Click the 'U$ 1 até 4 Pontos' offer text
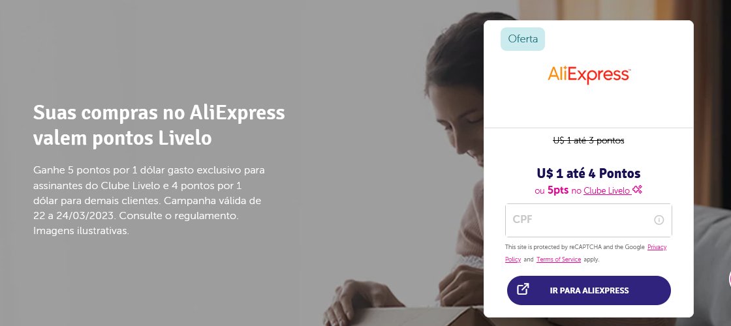Image resolution: width=731 pixels, height=326 pixels. coord(589,173)
